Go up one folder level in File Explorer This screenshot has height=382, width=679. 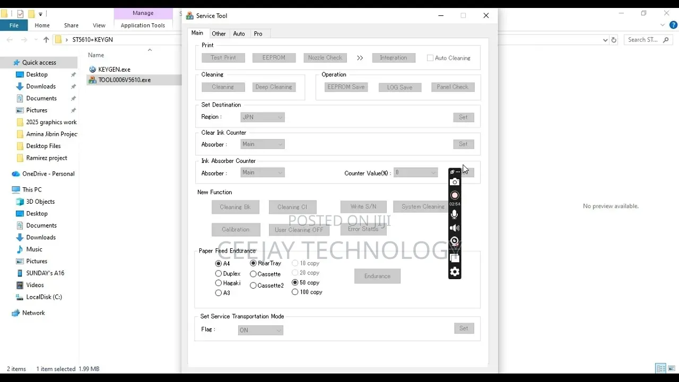click(x=46, y=40)
